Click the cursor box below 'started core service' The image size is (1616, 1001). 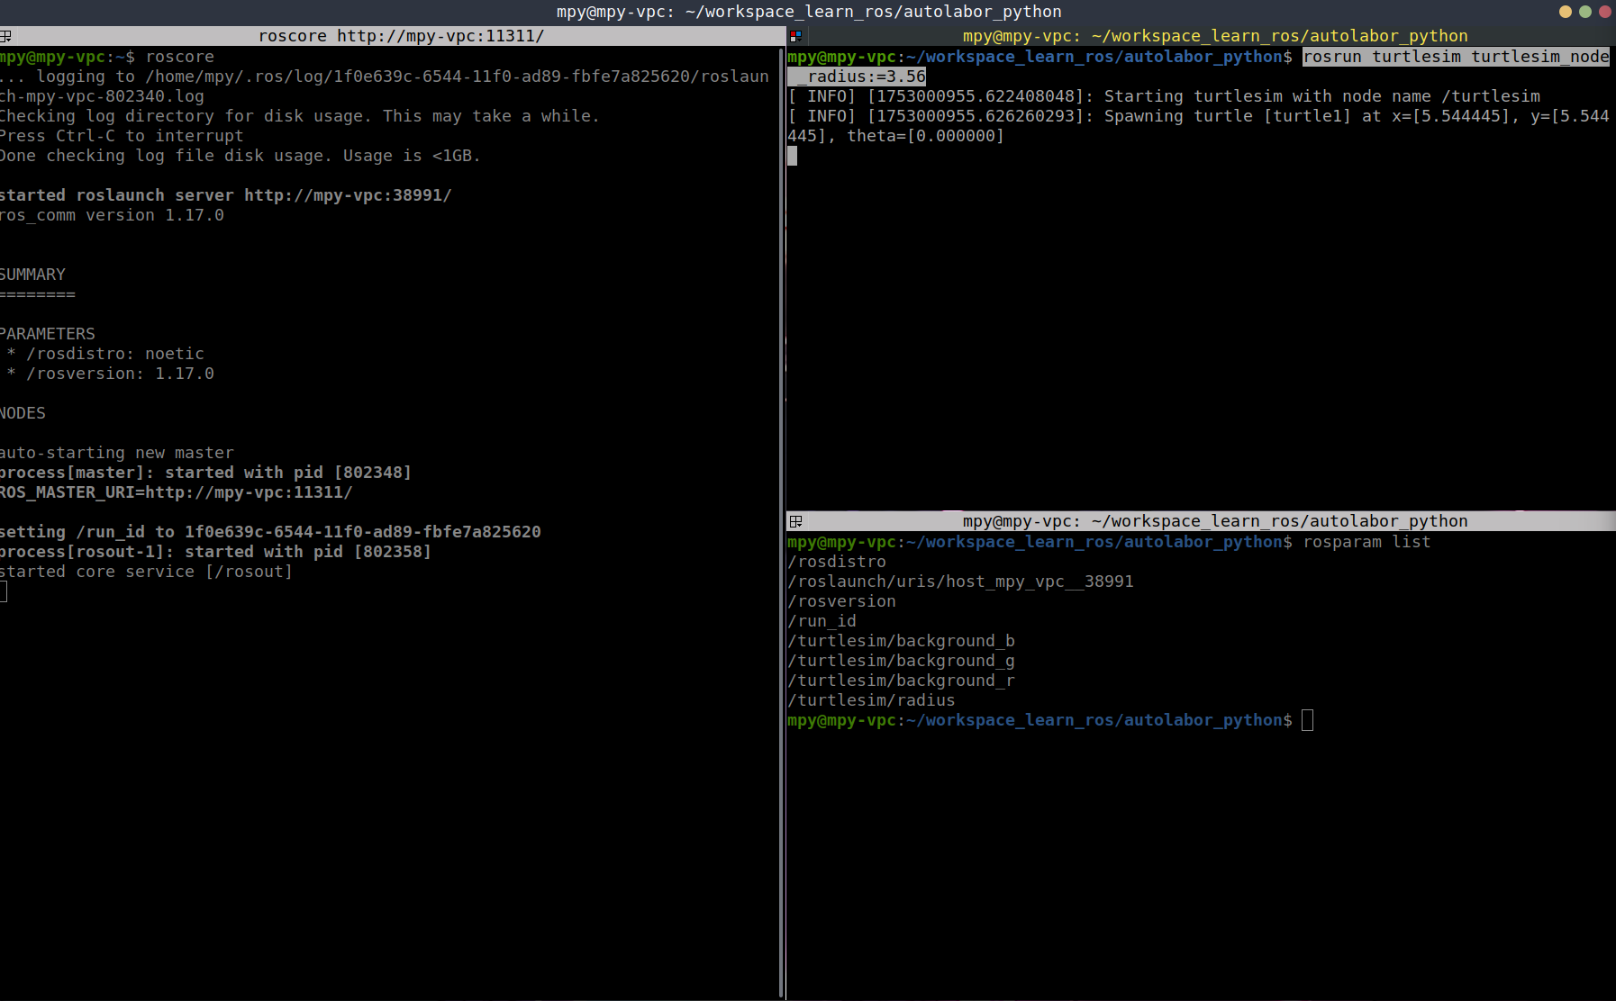coord(4,591)
